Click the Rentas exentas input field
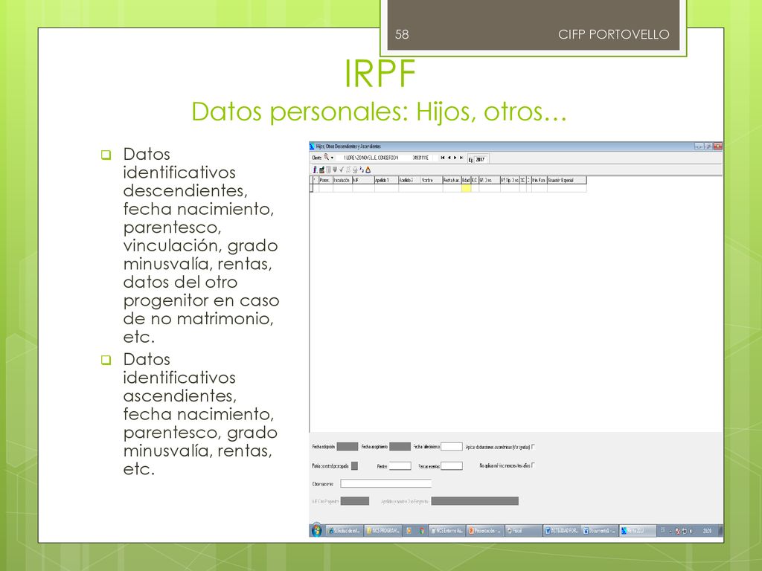 tap(452, 465)
